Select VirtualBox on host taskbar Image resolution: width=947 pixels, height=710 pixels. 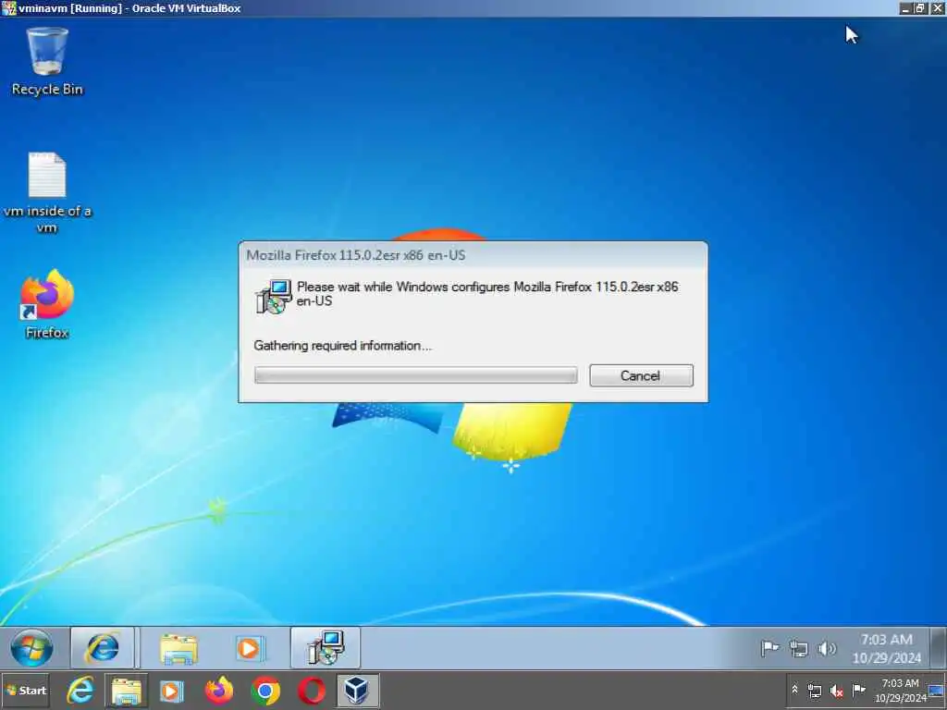pos(357,690)
